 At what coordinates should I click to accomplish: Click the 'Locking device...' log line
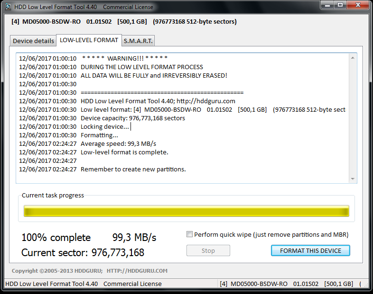tap(105, 127)
